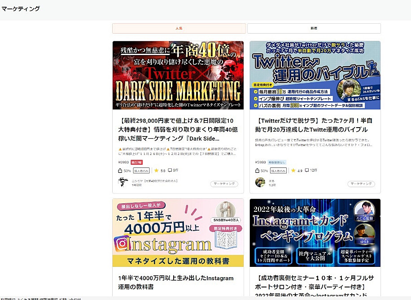The height and width of the screenshot is (300, 411).
Task: Click マーケティング tag on Dark Side card
Action: [224, 184]
